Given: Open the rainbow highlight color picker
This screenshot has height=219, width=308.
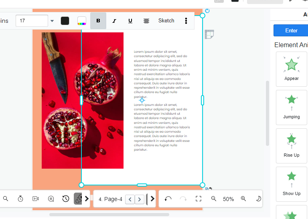Looking at the screenshot, I should point(82,21).
